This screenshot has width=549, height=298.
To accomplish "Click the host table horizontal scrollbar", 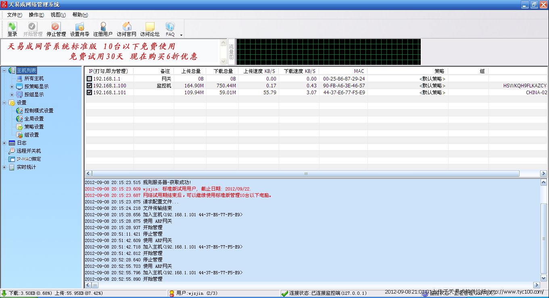I will (x=305, y=174).
